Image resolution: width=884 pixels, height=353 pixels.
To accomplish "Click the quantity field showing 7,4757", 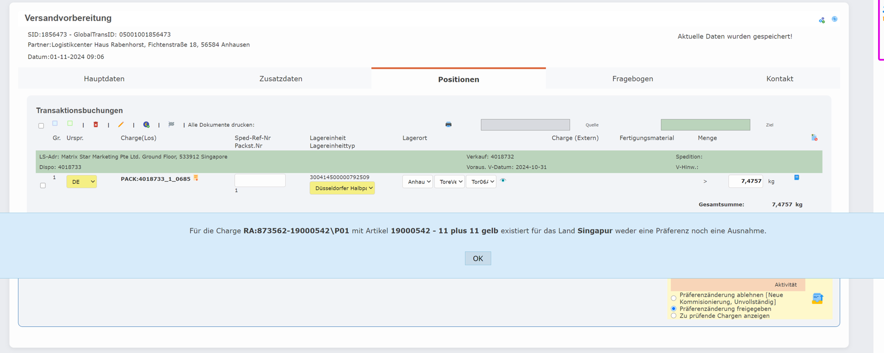I will [746, 181].
